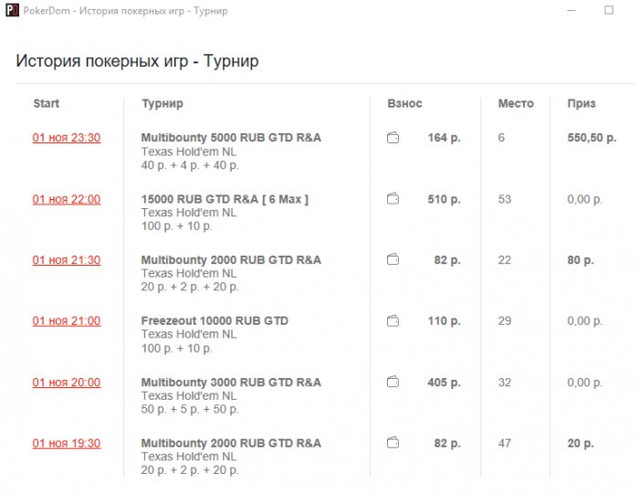
Task: Follow the 01 ноя 21:30 start link
Action: pyautogui.click(x=67, y=260)
